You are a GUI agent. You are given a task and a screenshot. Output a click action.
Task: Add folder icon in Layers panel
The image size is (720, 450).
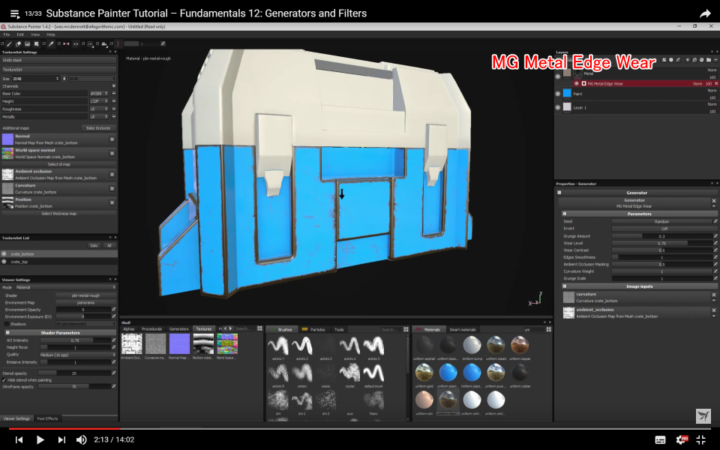point(709,60)
